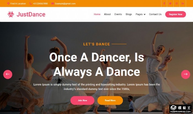Select the Home menu item
This screenshot has width=193, height=114.
(x=97, y=14)
